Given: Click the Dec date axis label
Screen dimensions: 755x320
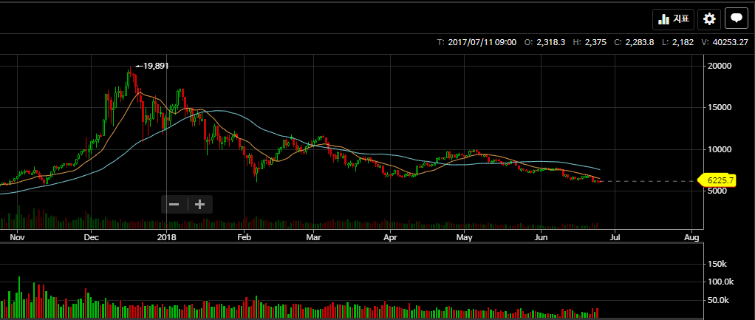Looking at the screenshot, I should tap(91, 237).
